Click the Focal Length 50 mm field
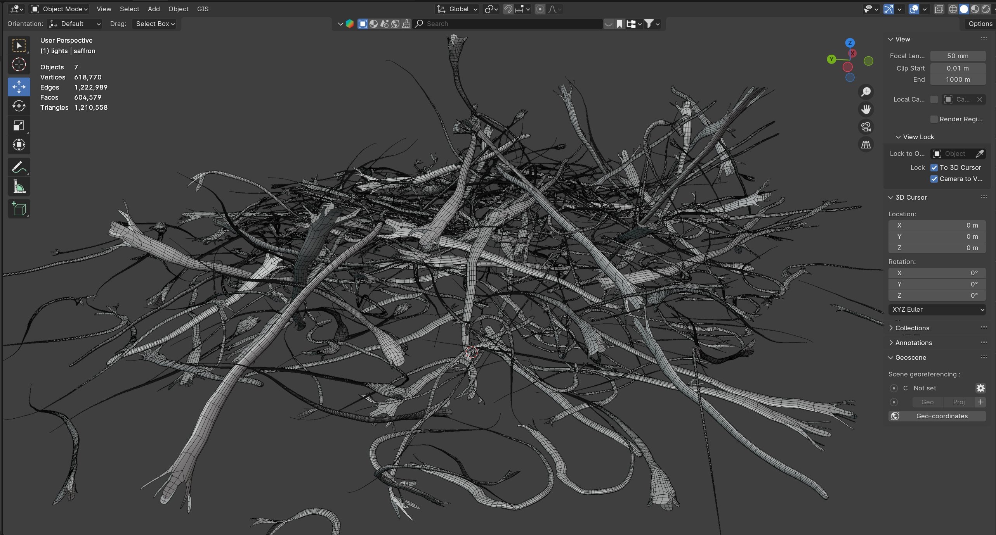Image resolution: width=996 pixels, height=535 pixels. coord(958,56)
